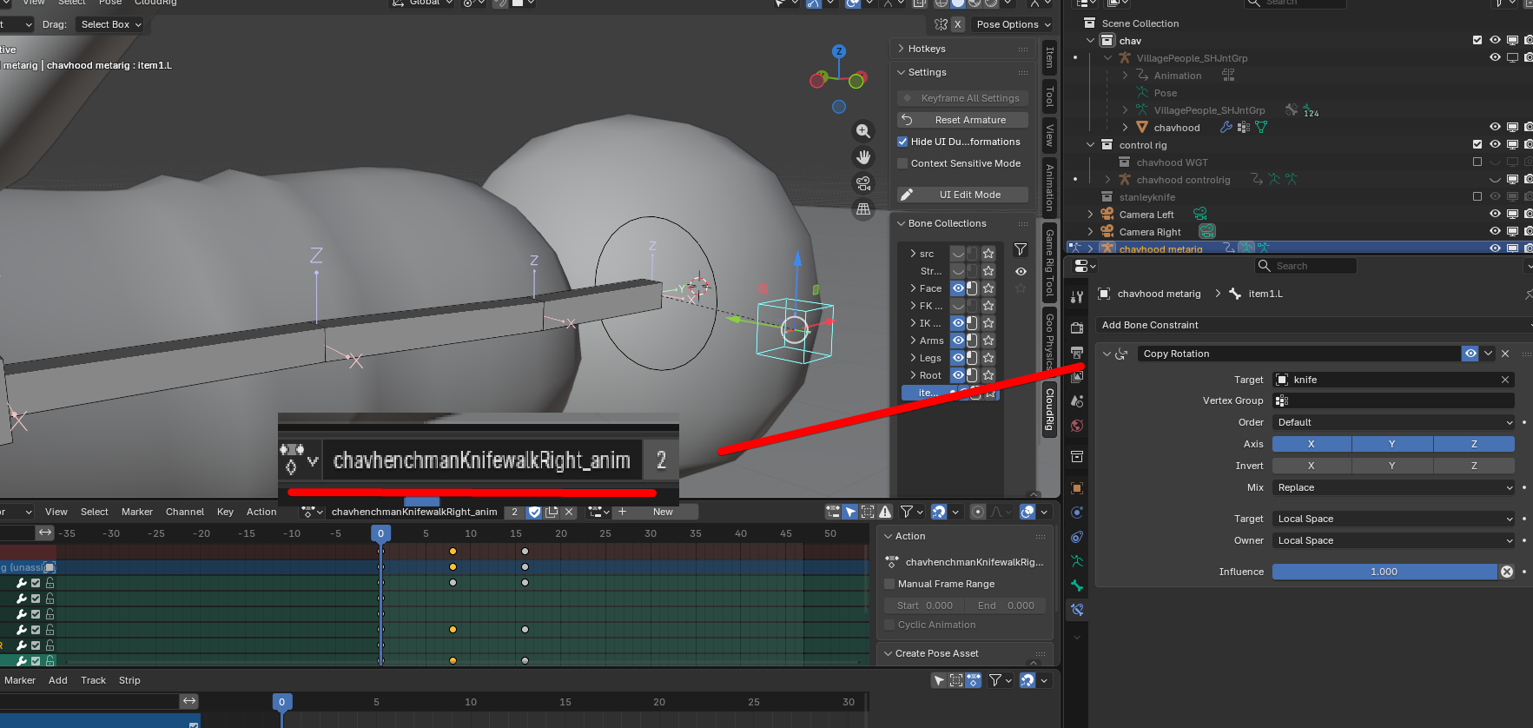Enable Context Sensitive Mode checkbox
Screen dimensions: 1533x728
point(902,163)
